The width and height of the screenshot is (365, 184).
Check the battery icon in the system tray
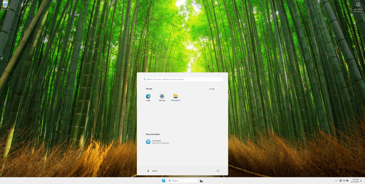[x=347, y=180]
